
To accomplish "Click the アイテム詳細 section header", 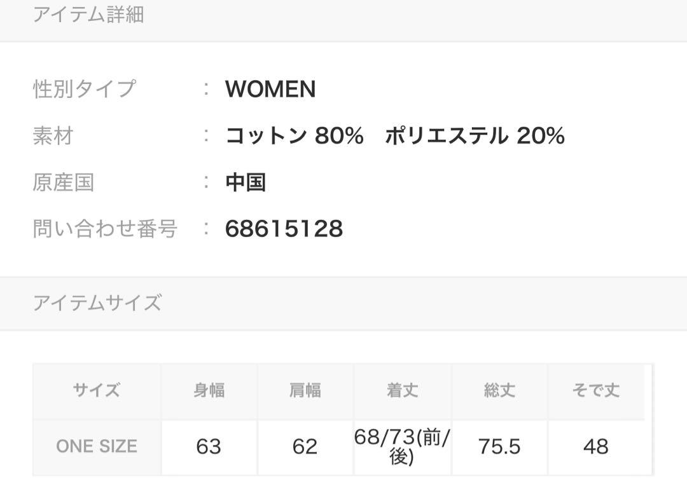I will pos(88,14).
